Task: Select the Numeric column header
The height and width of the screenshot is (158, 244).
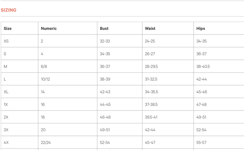Action: point(49,28)
